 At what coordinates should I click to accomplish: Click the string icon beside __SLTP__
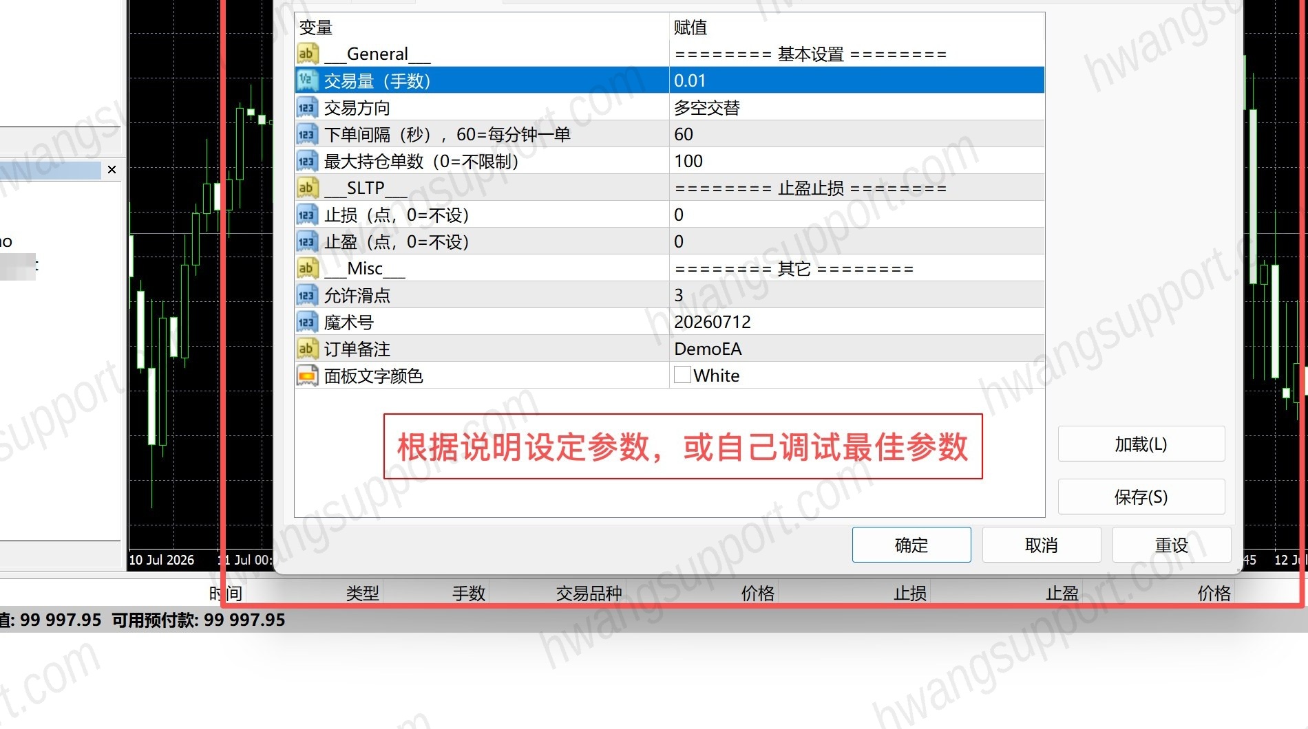click(x=307, y=188)
